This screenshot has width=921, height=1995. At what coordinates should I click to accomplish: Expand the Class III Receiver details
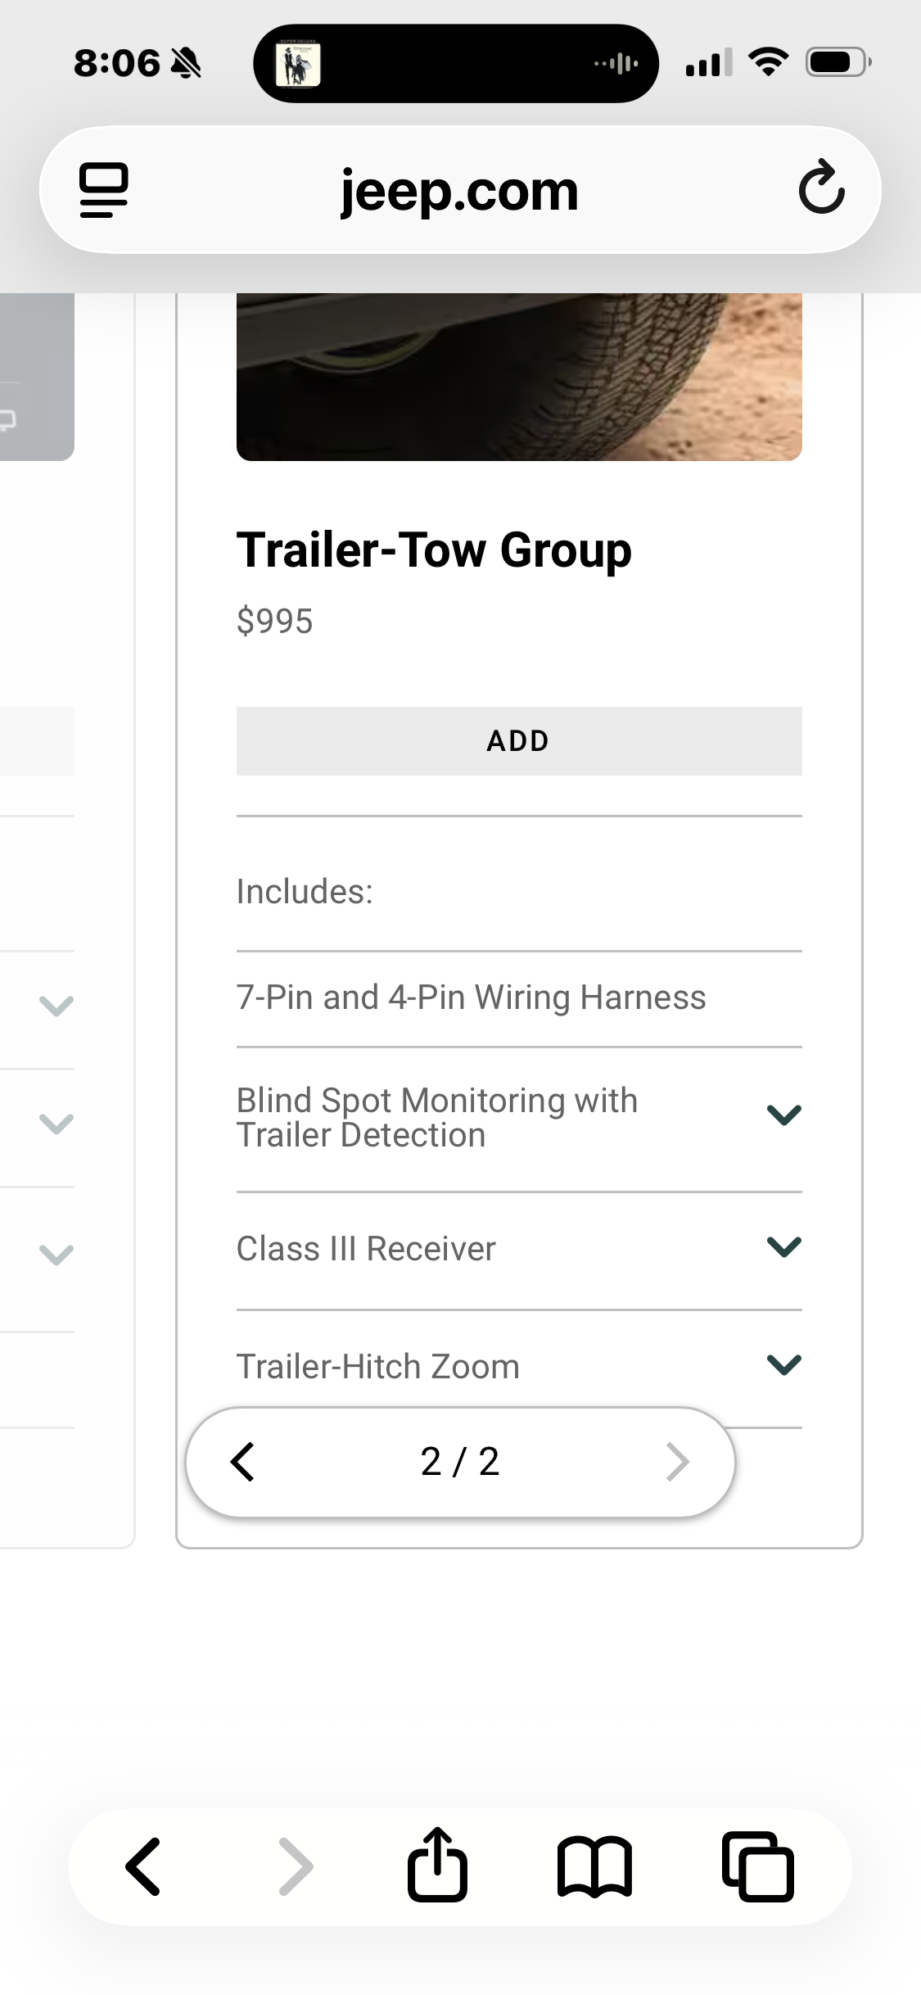pos(519,1250)
